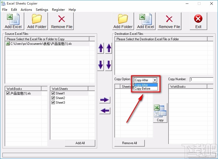The width and height of the screenshot is (218, 159).
Task: Uncheck the Sheet1 worksheet checkbox
Action: [53, 94]
